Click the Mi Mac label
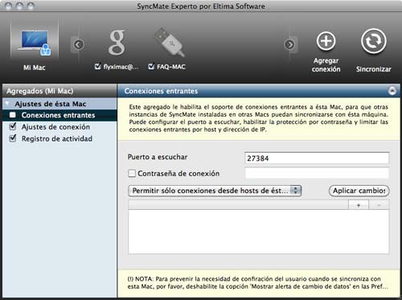Viewport: 402px width, 300px height. pyautogui.click(x=35, y=68)
